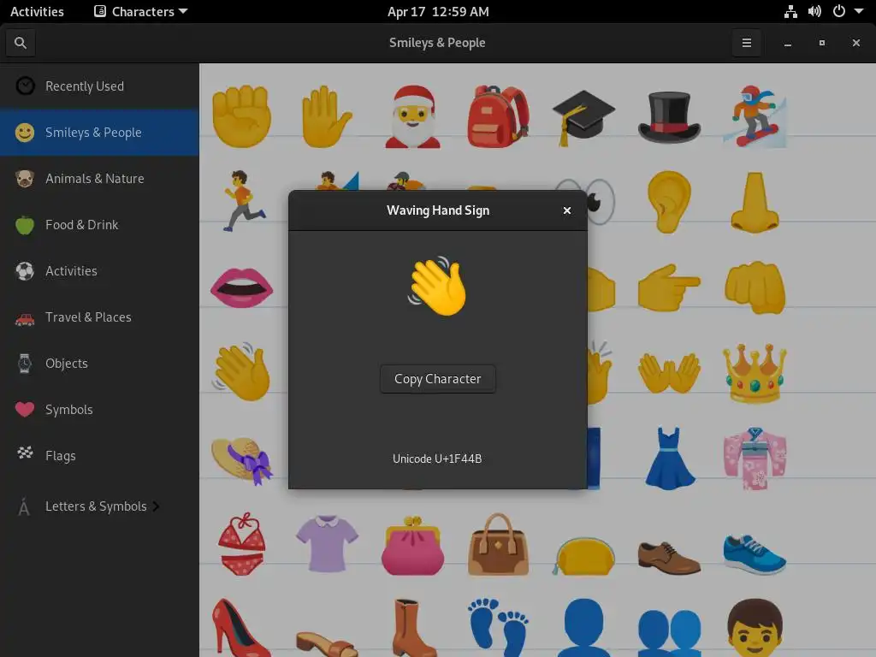Viewport: 876px width, 657px height.
Task: Pick the kimono emoji
Action: click(x=755, y=459)
